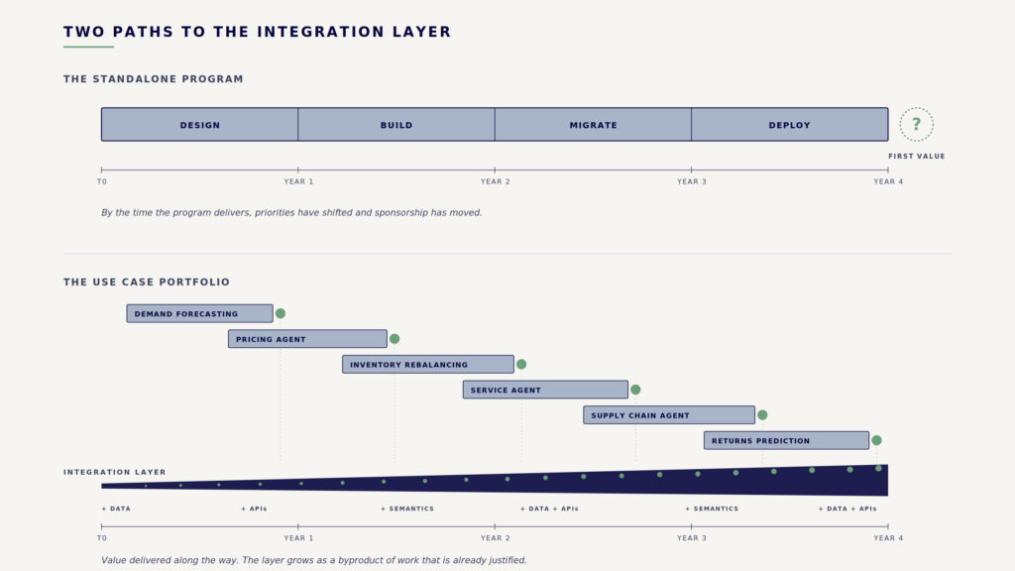Click the Build phase block
Screen dimensions: 1015x571
[396, 125]
